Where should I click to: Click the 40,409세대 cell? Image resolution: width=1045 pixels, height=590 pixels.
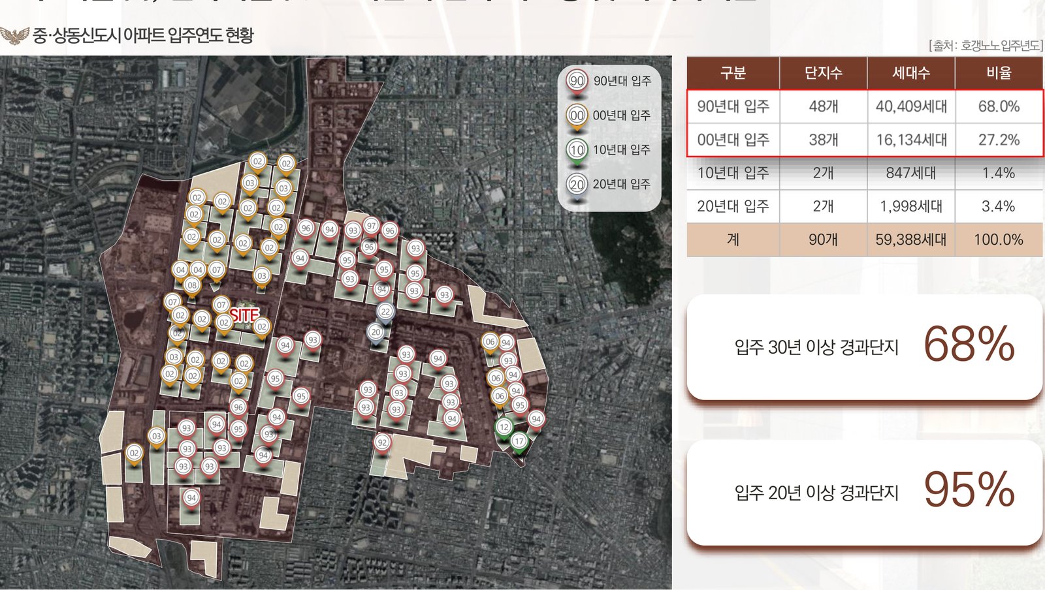(911, 106)
